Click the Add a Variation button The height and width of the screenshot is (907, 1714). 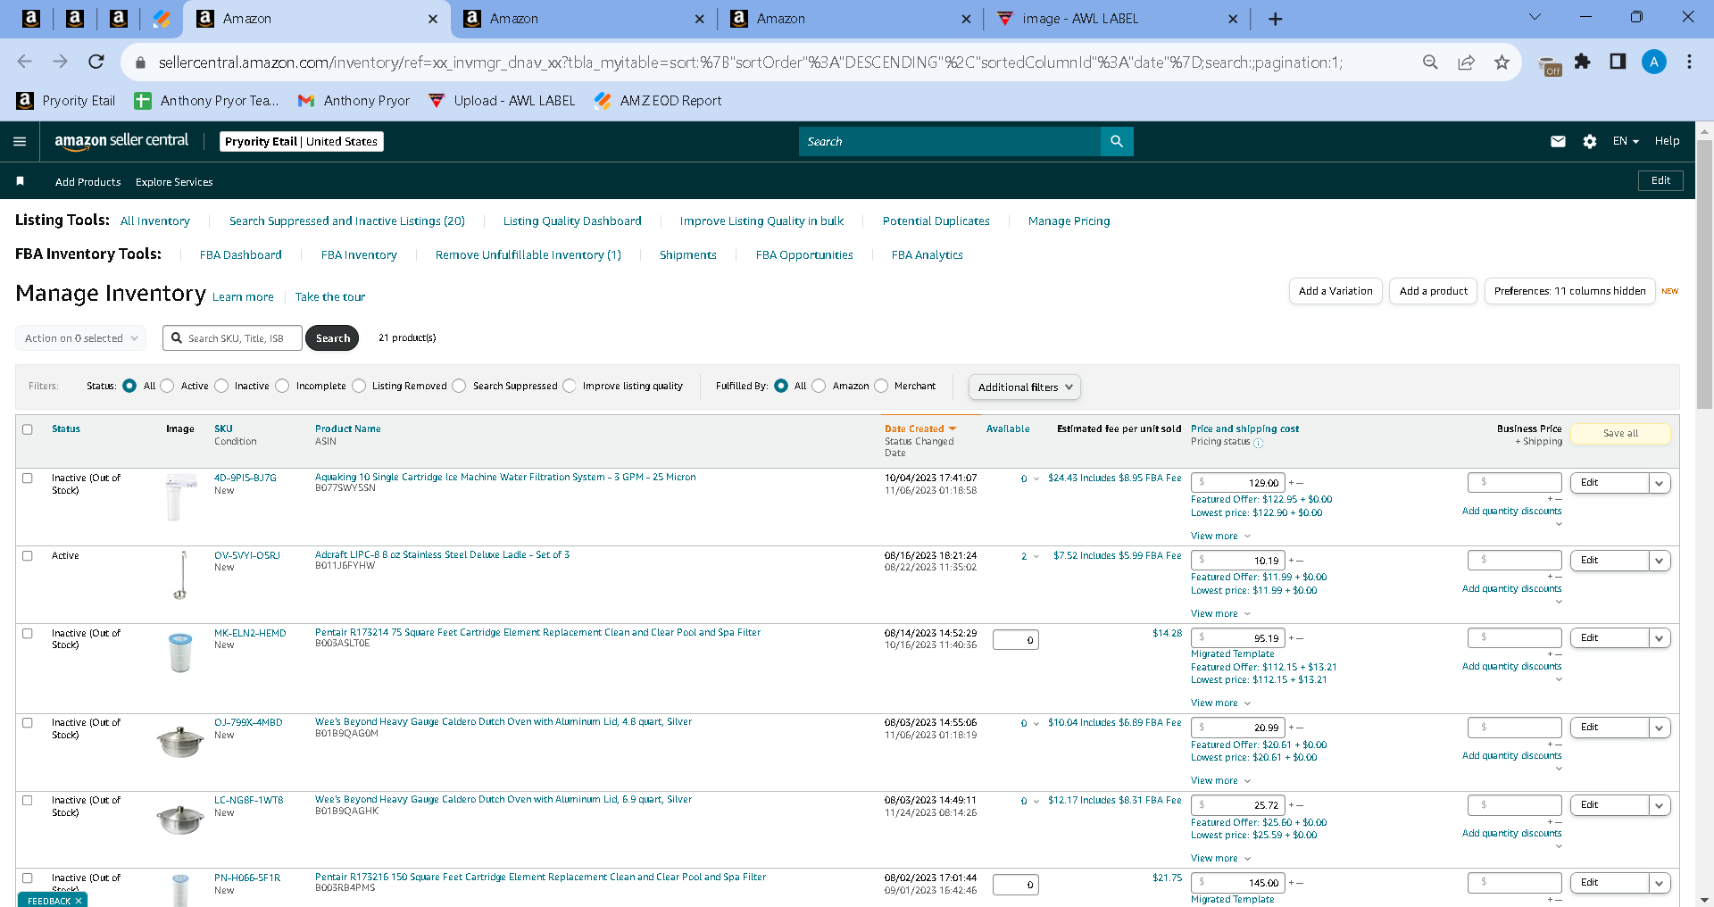pyautogui.click(x=1335, y=291)
